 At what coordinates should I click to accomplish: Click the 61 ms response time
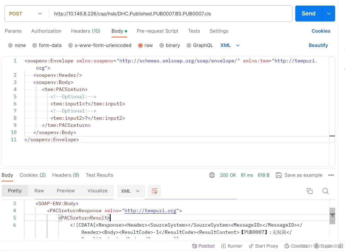tap(247, 175)
